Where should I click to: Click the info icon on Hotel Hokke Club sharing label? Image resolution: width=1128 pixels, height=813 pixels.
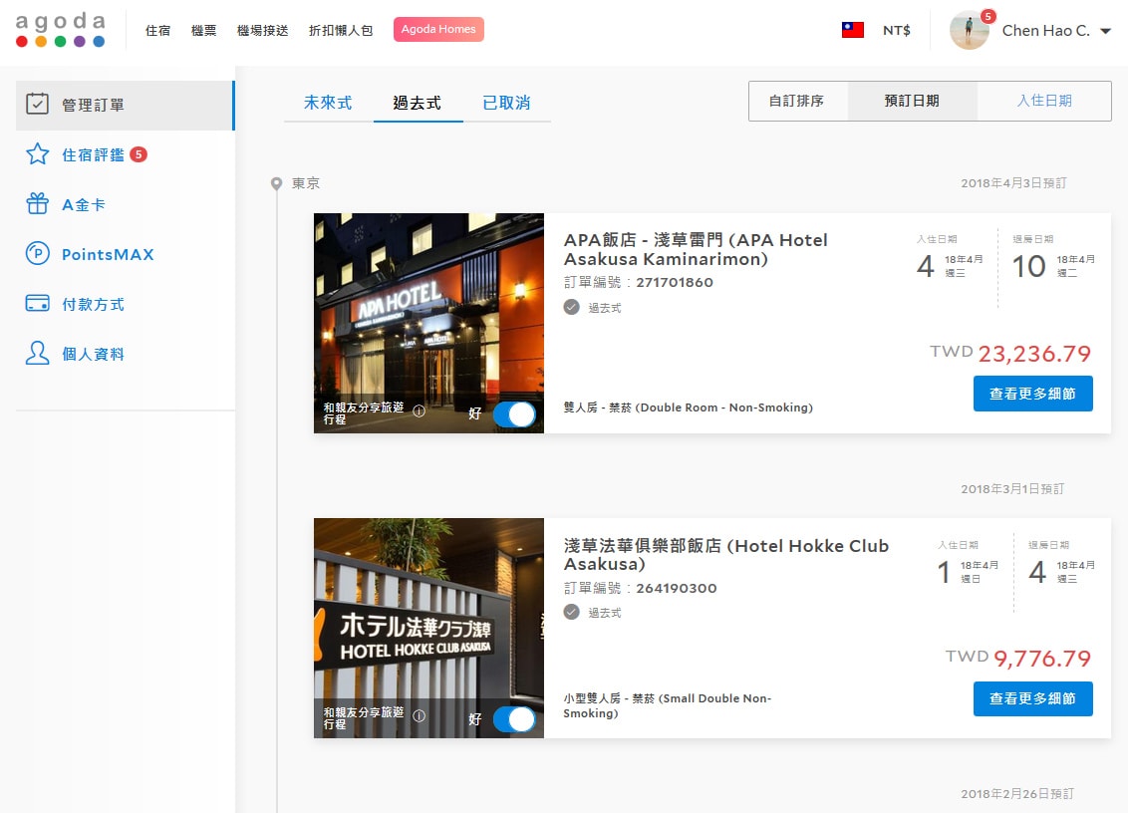(419, 716)
